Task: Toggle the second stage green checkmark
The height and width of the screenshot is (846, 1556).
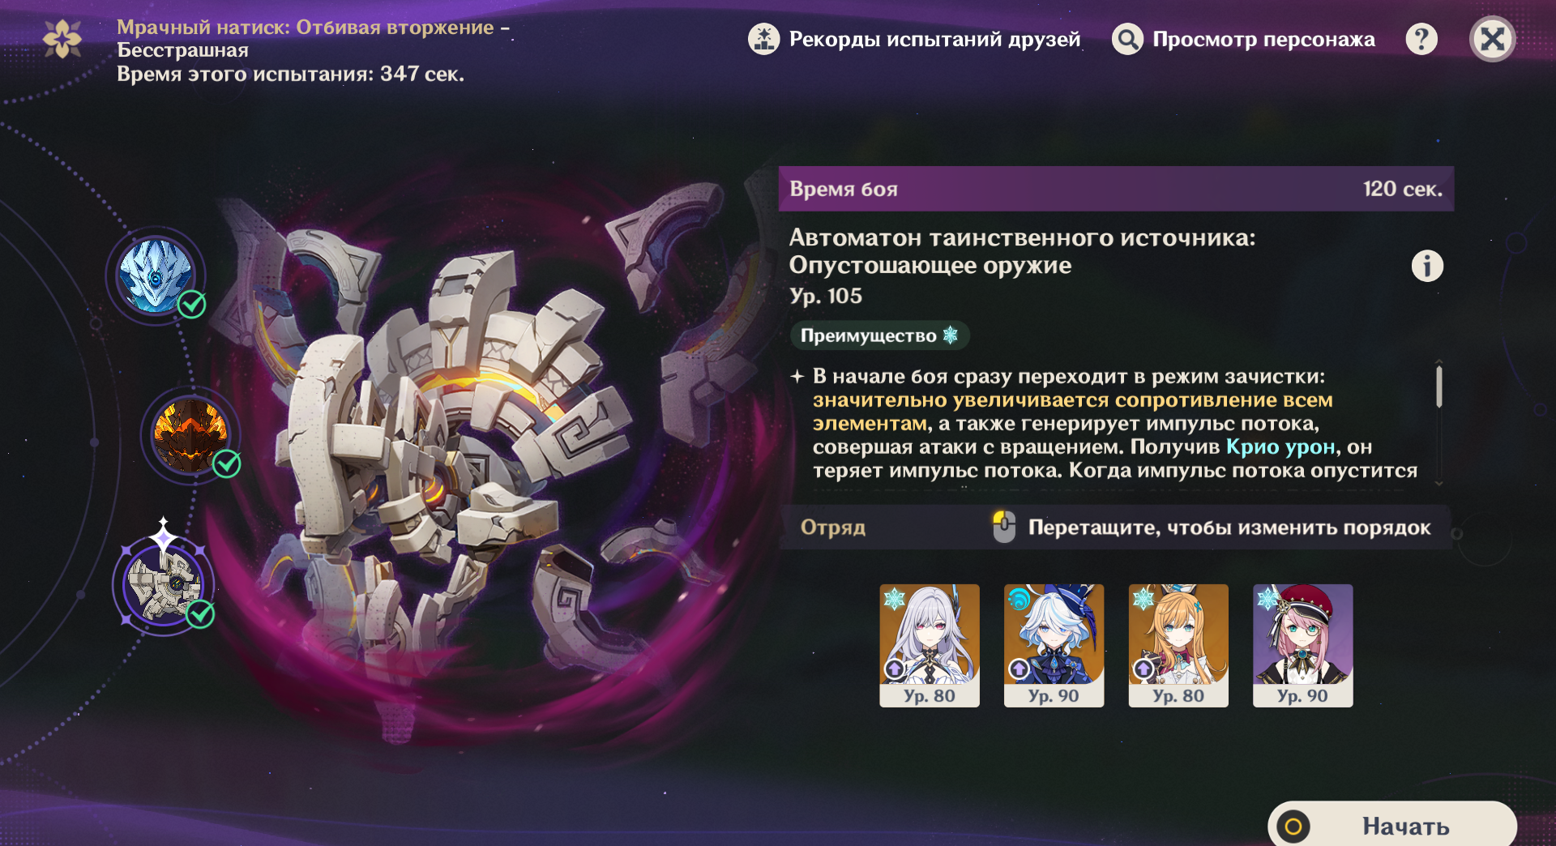Action: tap(227, 464)
